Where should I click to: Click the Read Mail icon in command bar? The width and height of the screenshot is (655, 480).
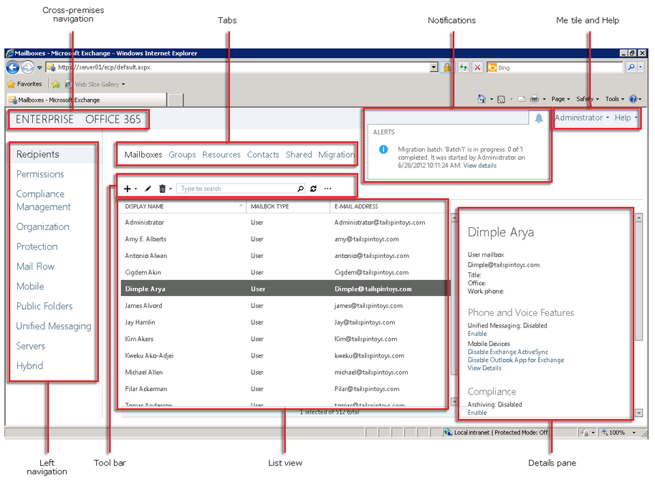pyautogui.click(x=522, y=99)
